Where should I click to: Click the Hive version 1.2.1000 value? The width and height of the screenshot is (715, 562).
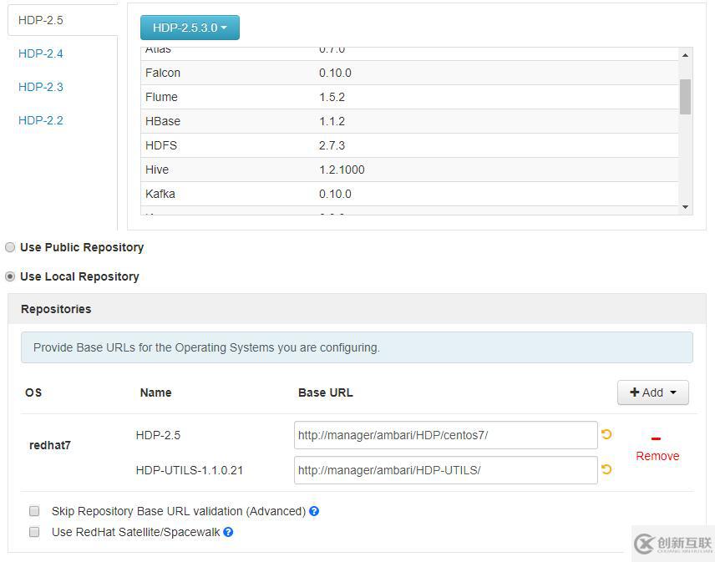point(342,170)
